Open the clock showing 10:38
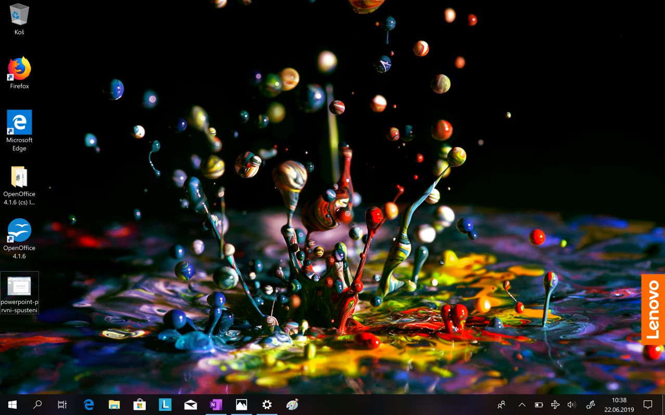665x415 pixels. click(x=619, y=405)
